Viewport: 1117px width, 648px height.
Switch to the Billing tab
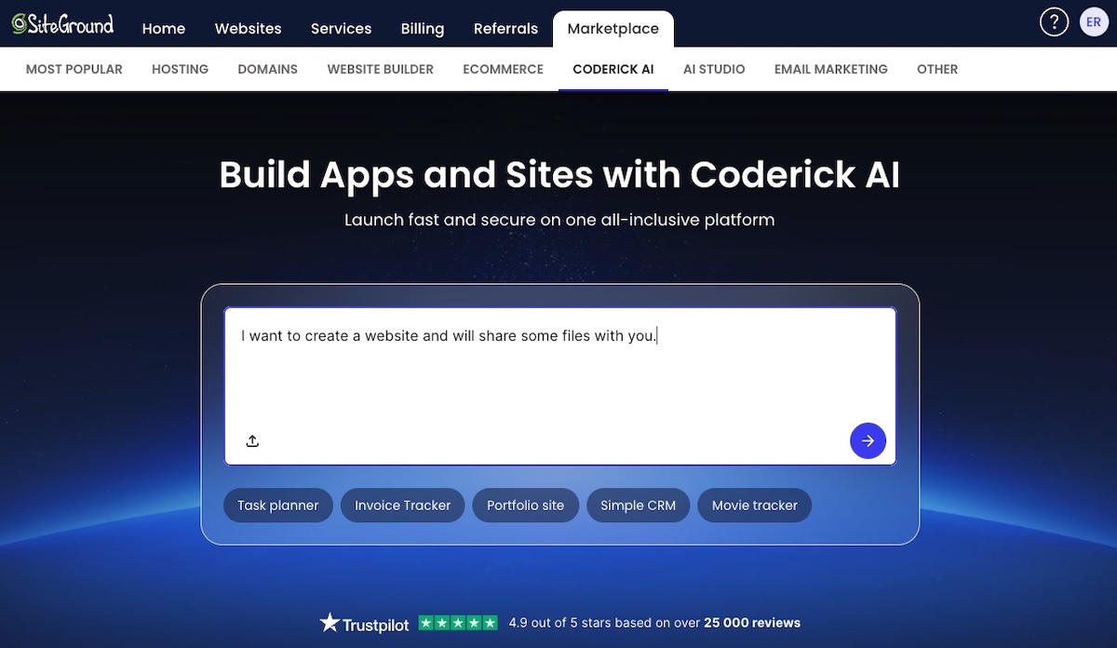pos(423,29)
